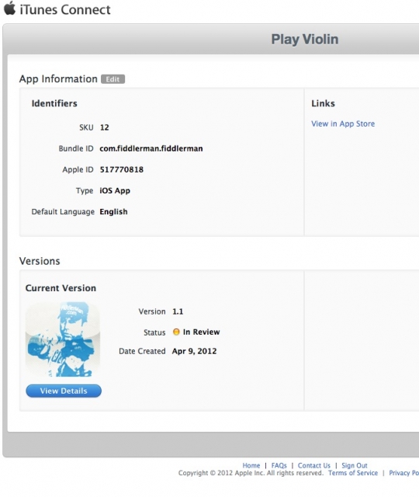The height and width of the screenshot is (497, 419).
Task: Select the SKU value 12
Action: pos(105,127)
